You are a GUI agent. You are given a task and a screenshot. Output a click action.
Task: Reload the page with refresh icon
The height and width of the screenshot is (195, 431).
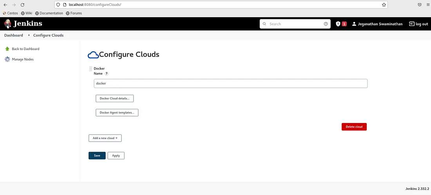coord(23,5)
